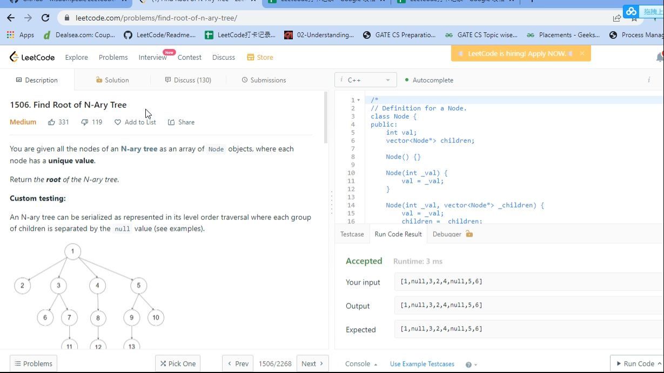Click Use Example Testcases link
The width and height of the screenshot is (664, 373).
pos(422,364)
